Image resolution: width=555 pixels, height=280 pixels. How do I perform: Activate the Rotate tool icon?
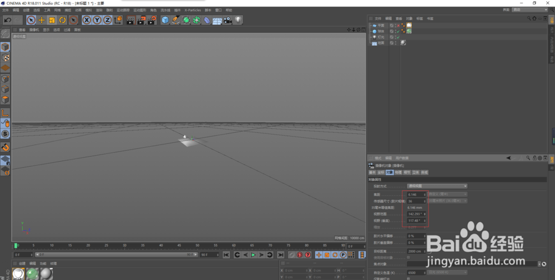pos(63,20)
